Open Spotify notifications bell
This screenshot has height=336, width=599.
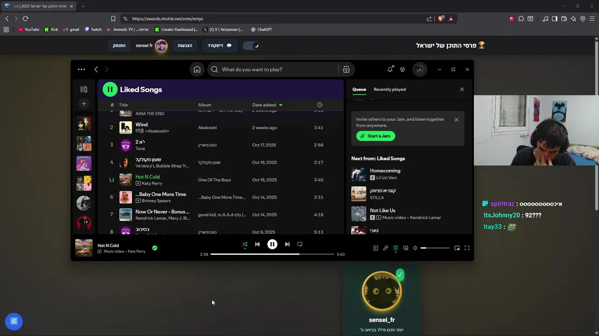(x=390, y=70)
